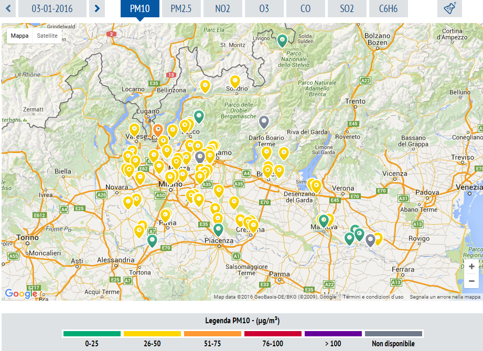Zoom out on the map
This screenshot has height=351, width=483.
[x=471, y=281]
